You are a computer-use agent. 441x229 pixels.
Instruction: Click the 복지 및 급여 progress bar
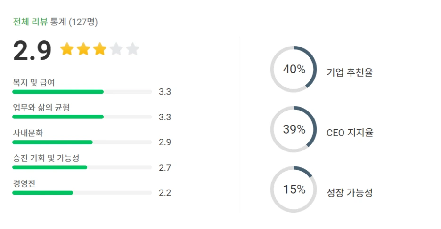[82, 92]
